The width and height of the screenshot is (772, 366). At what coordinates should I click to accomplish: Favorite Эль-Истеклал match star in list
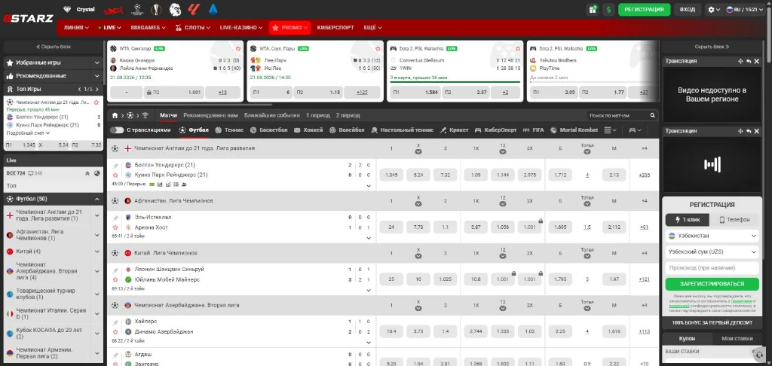point(115,227)
